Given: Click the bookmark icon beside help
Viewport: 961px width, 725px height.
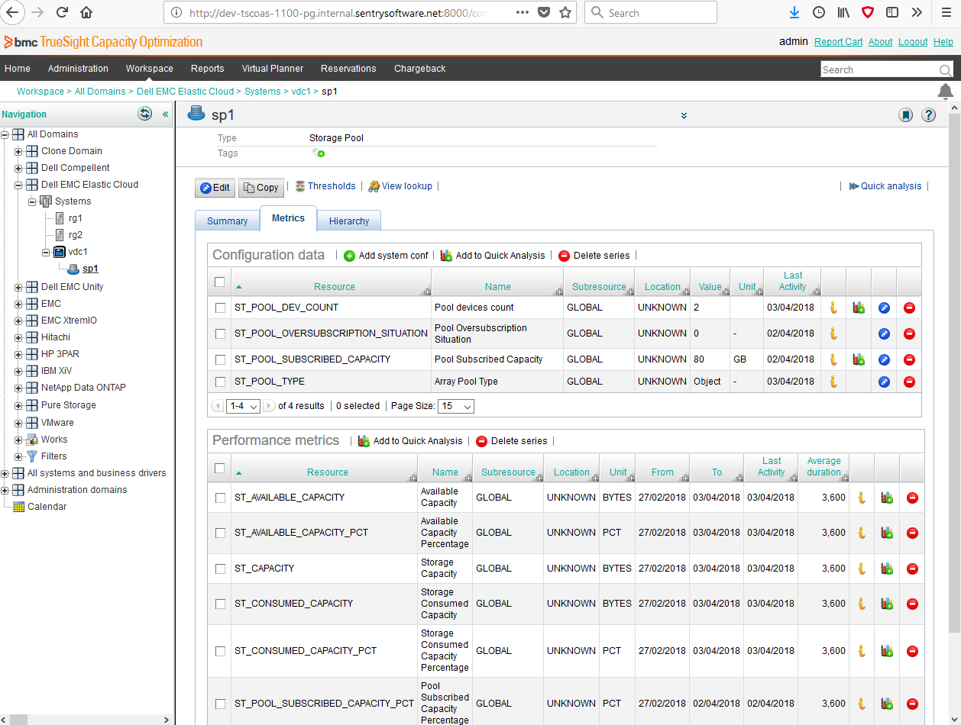Looking at the screenshot, I should click(x=905, y=115).
